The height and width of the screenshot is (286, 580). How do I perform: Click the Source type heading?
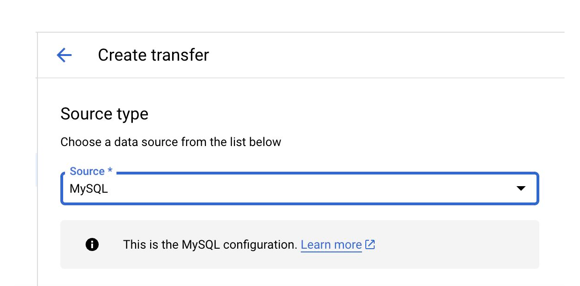pos(104,113)
